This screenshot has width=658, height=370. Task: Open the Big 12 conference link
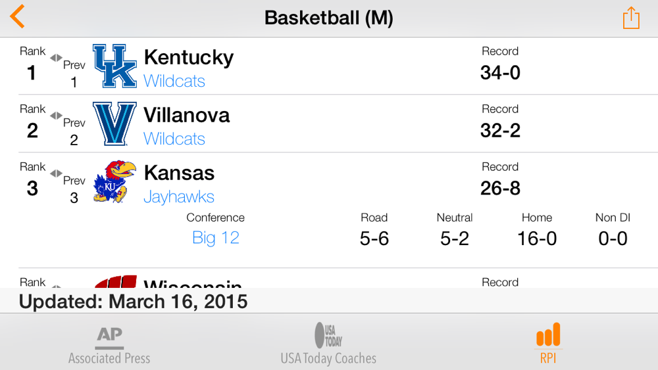coord(216,238)
